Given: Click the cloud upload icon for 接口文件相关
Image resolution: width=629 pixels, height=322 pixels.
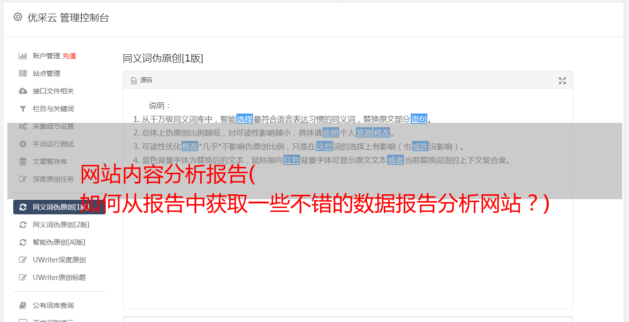Looking at the screenshot, I should 23,91.
